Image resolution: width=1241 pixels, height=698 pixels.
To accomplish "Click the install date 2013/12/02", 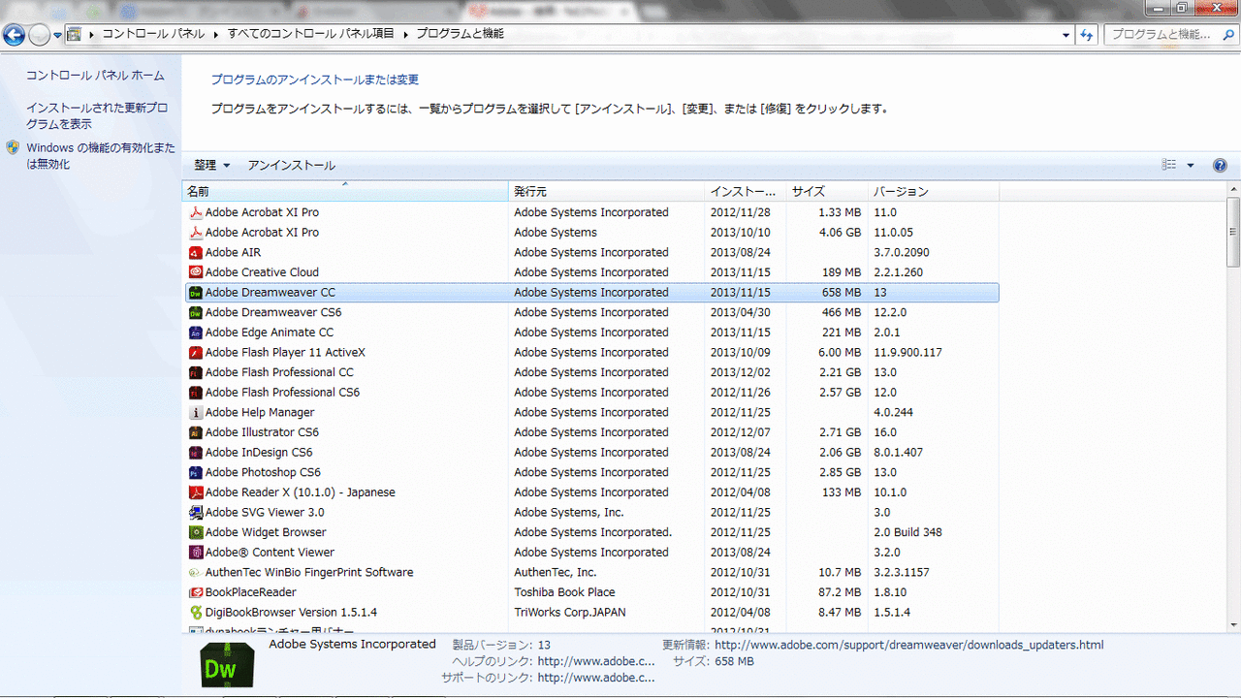I will pos(740,372).
